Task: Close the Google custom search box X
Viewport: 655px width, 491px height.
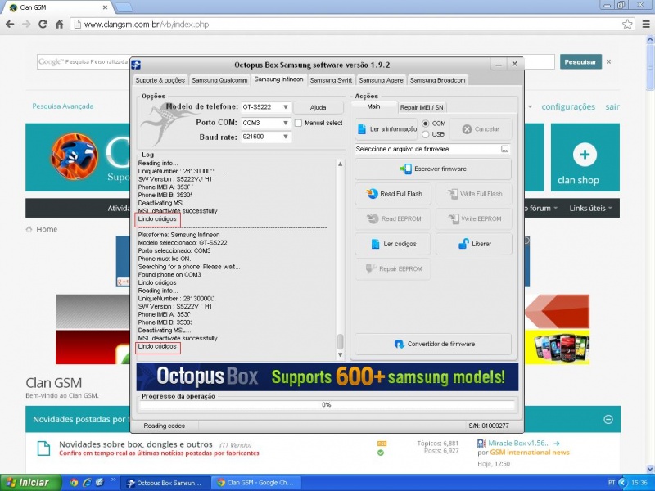Action: (608, 62)
